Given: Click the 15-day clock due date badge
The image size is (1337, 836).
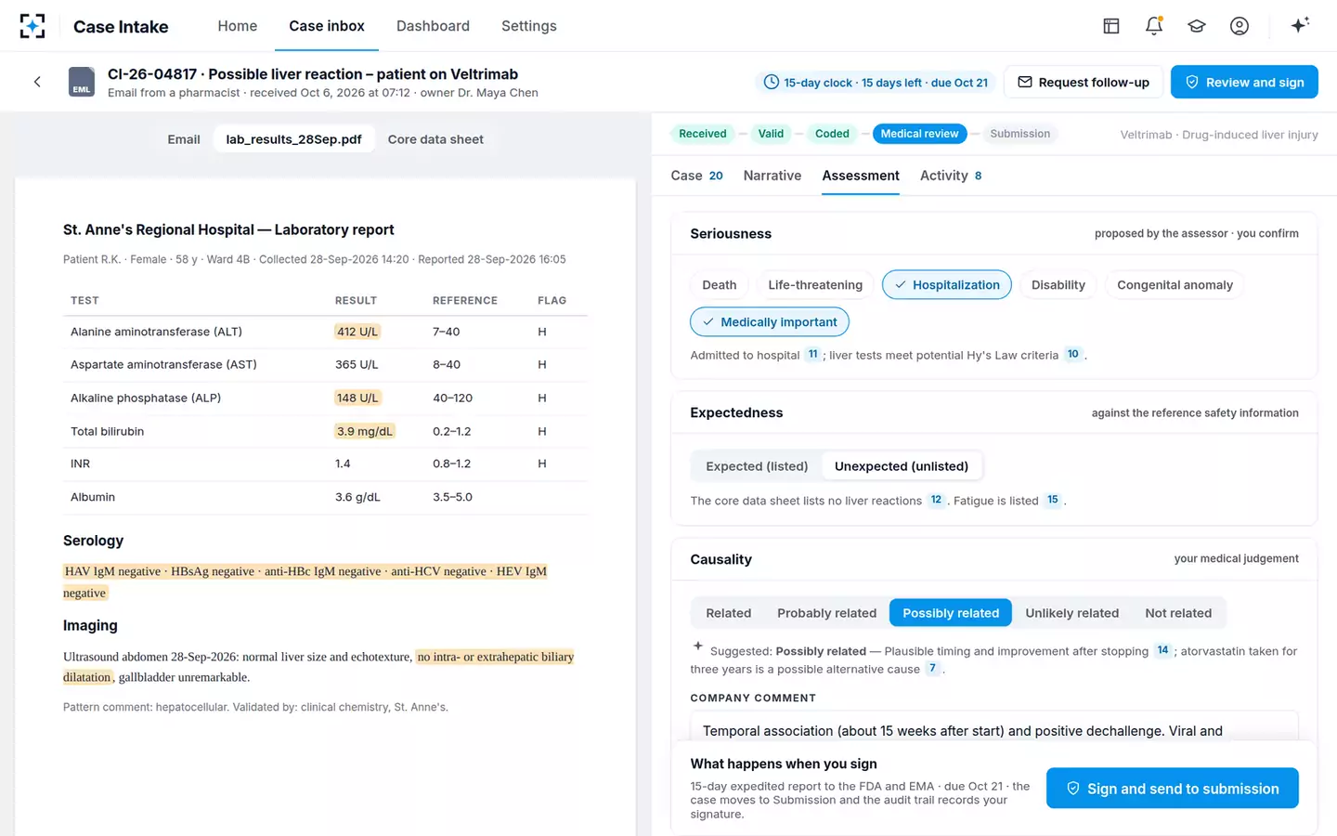Looking at the screenshot, I should coord(876,83).
